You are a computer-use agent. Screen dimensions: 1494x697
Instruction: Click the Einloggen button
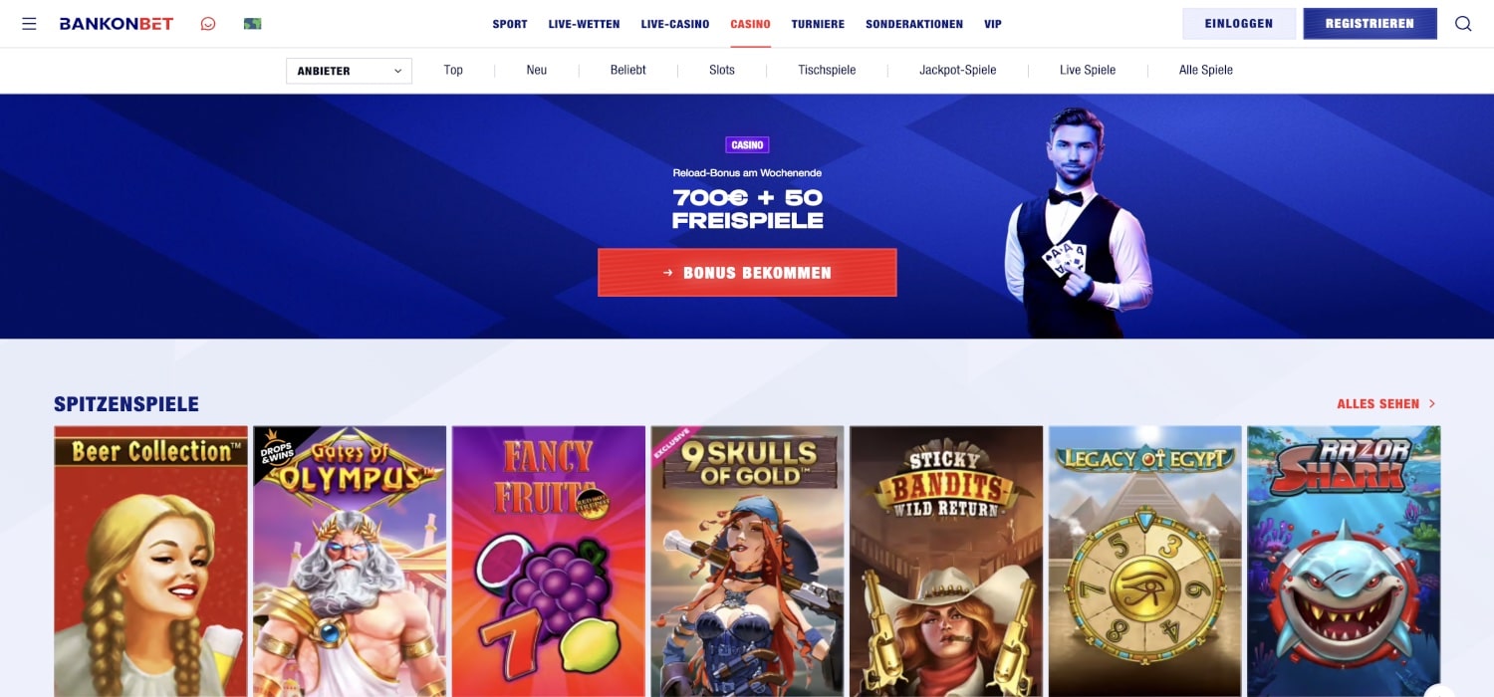[1239, 24]
